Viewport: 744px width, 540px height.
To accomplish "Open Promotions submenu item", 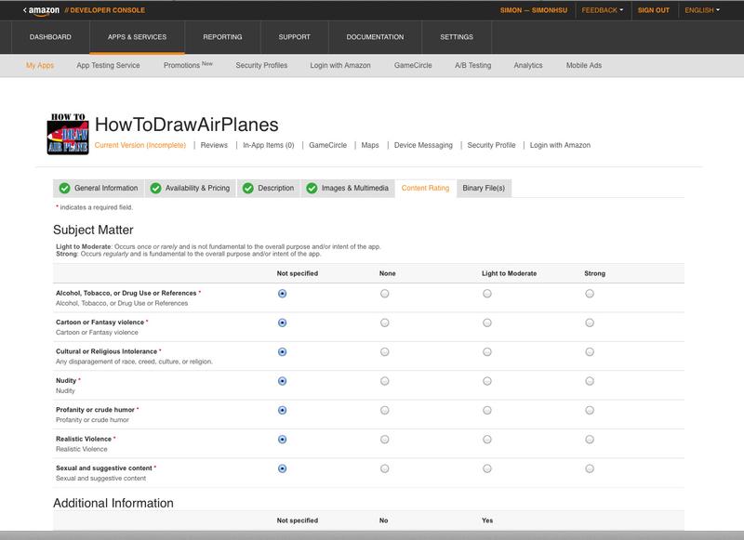I will pyautogui.click(x=188, y=65).
